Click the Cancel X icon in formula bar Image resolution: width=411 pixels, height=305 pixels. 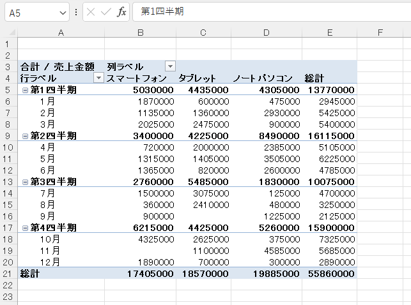(91, 12)
